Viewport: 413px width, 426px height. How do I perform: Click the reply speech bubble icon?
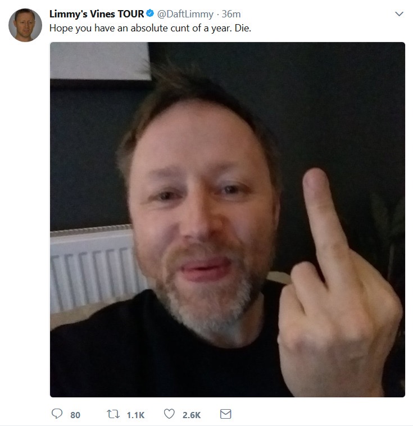(x=57, y=414)
